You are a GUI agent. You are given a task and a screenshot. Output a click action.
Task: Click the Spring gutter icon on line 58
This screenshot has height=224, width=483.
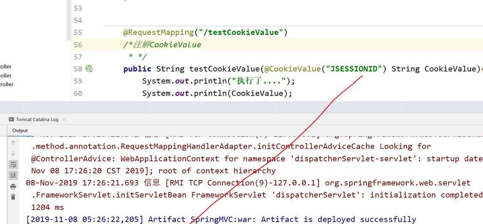(89, 69)
